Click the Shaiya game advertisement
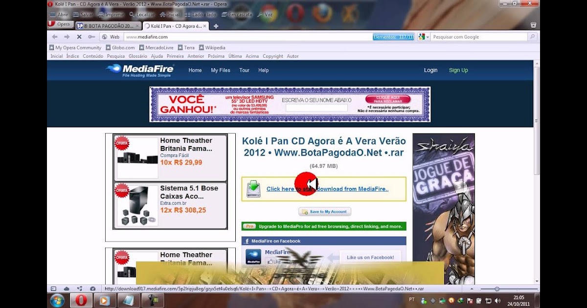 pyautogui.click(x=444, y=209)
